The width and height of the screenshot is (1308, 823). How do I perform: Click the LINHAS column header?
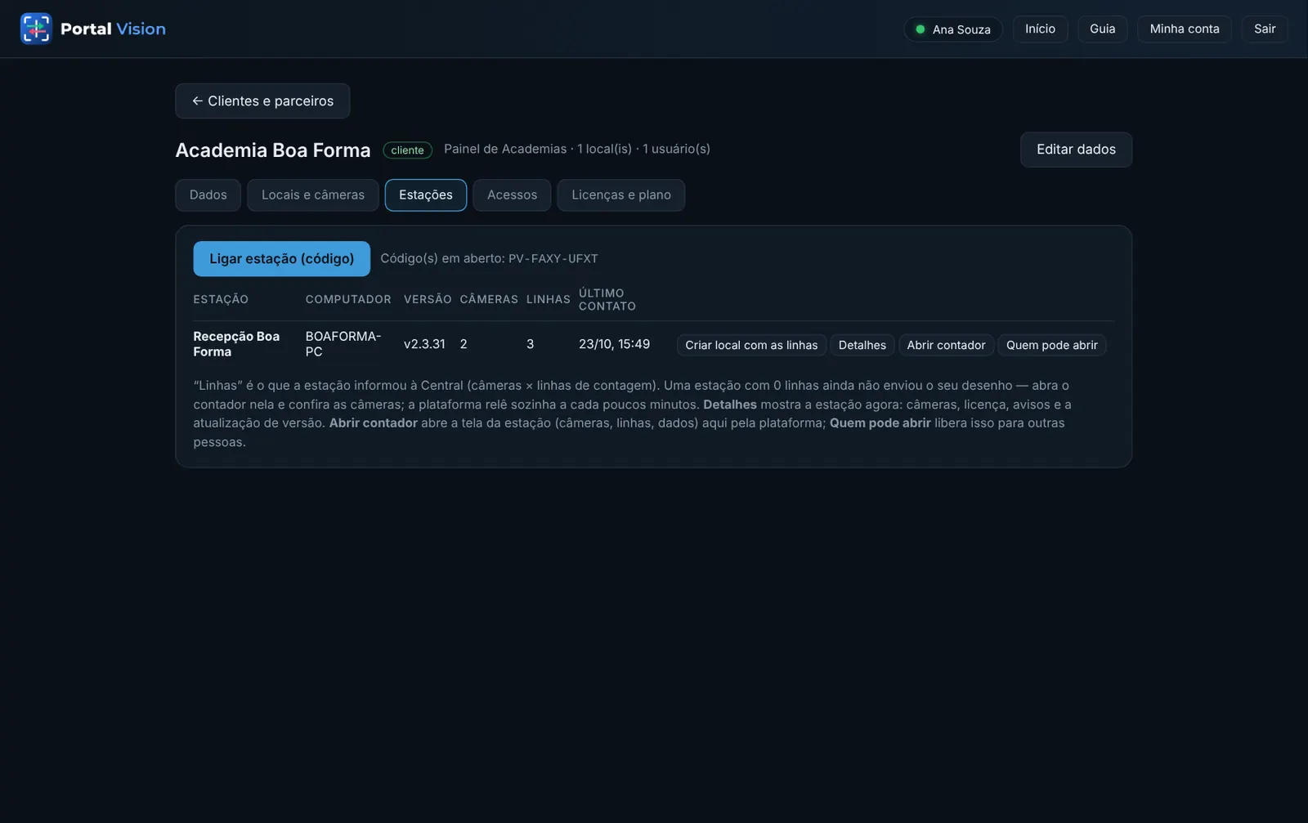click(x=549, y=299)
